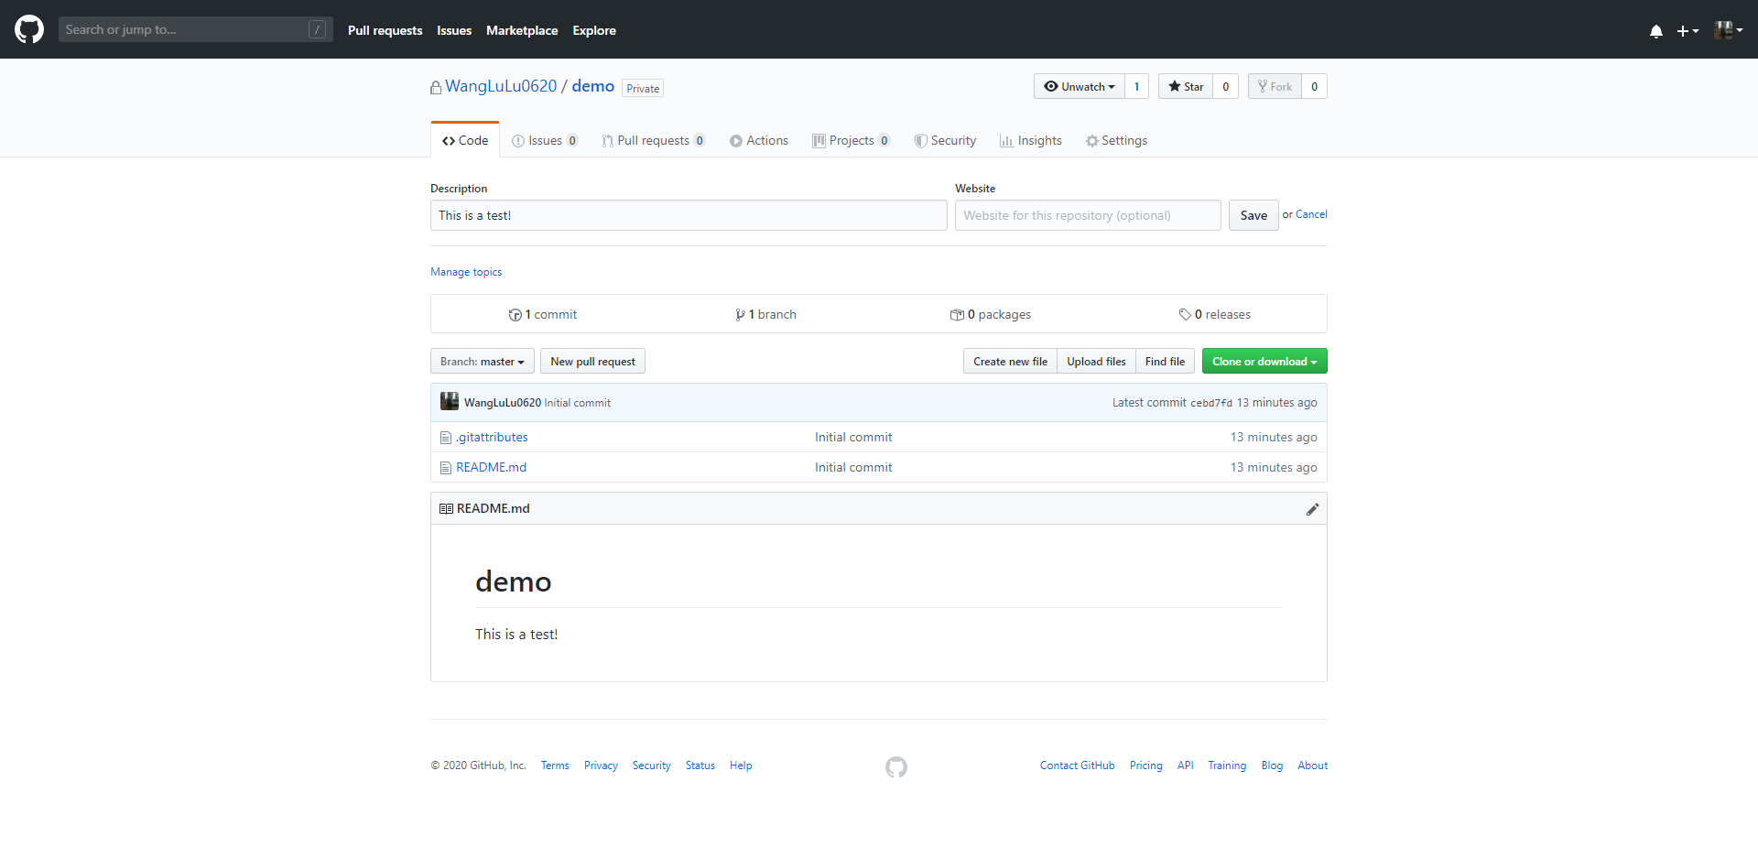Image resolution: width=1758 pixels, height=858 pixels.
Task: Click the Description input field
Action: pos(689,215)
